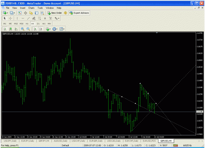Expand the Indicators dropdown arrow

(50, 29)
